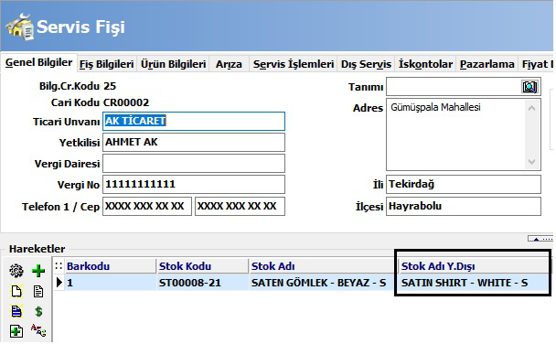The width and height of the screenshot is (556, 344).
Task: Sort by the Stok Kodu column header
Action: [202, 266]
